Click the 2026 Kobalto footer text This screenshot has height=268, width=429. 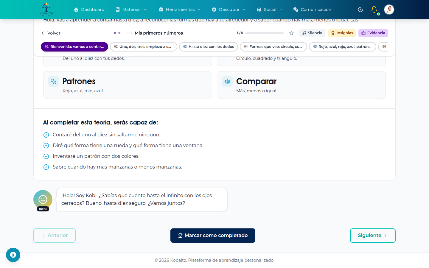pos(214,260)
